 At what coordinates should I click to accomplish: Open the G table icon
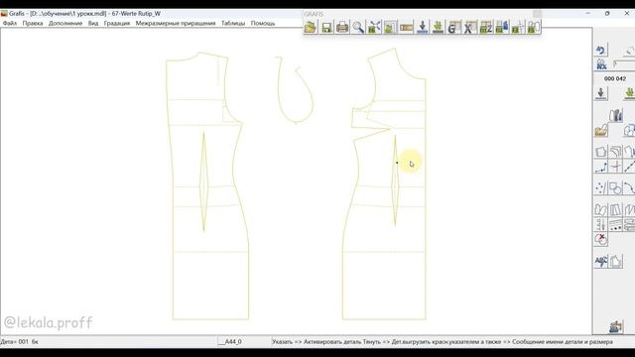[x=454, y=27]
